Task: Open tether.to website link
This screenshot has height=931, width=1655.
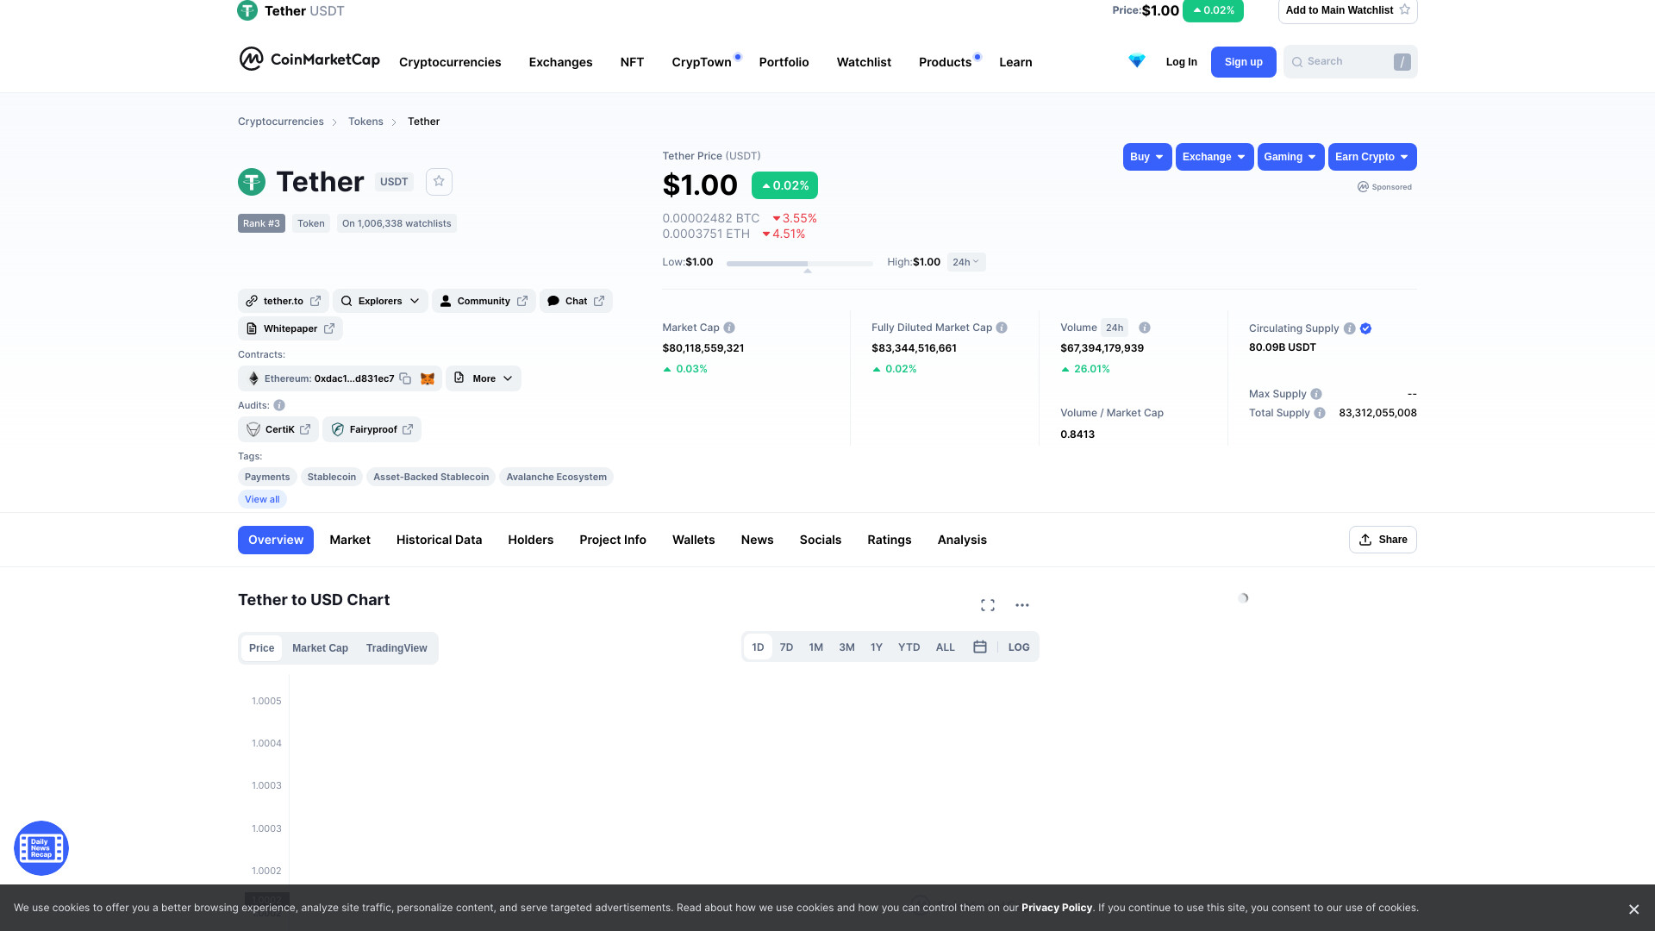Action: (x=284, y=301)
